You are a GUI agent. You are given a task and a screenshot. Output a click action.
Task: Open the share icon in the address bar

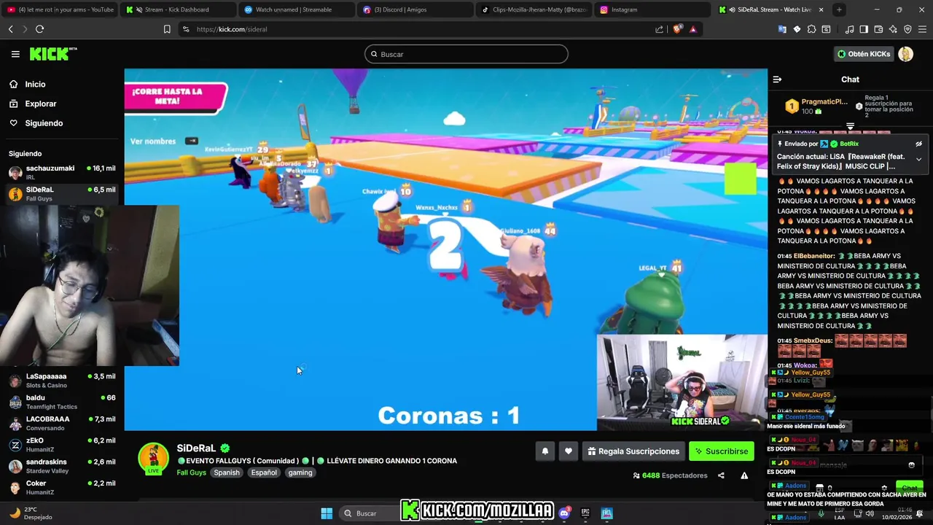(x=659, y=29)
